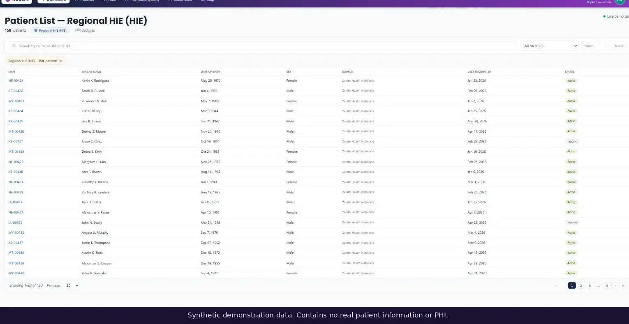The width and height of the screenshot is (629, 324).
Task: Open the Per page dropdown
Action: 72,285
